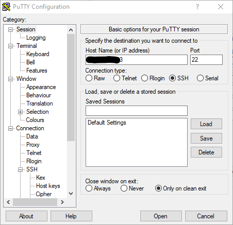The width and height of the screenshot is (233, 225).
Task: Click the Port input field
Action: [x=206, y=60]
